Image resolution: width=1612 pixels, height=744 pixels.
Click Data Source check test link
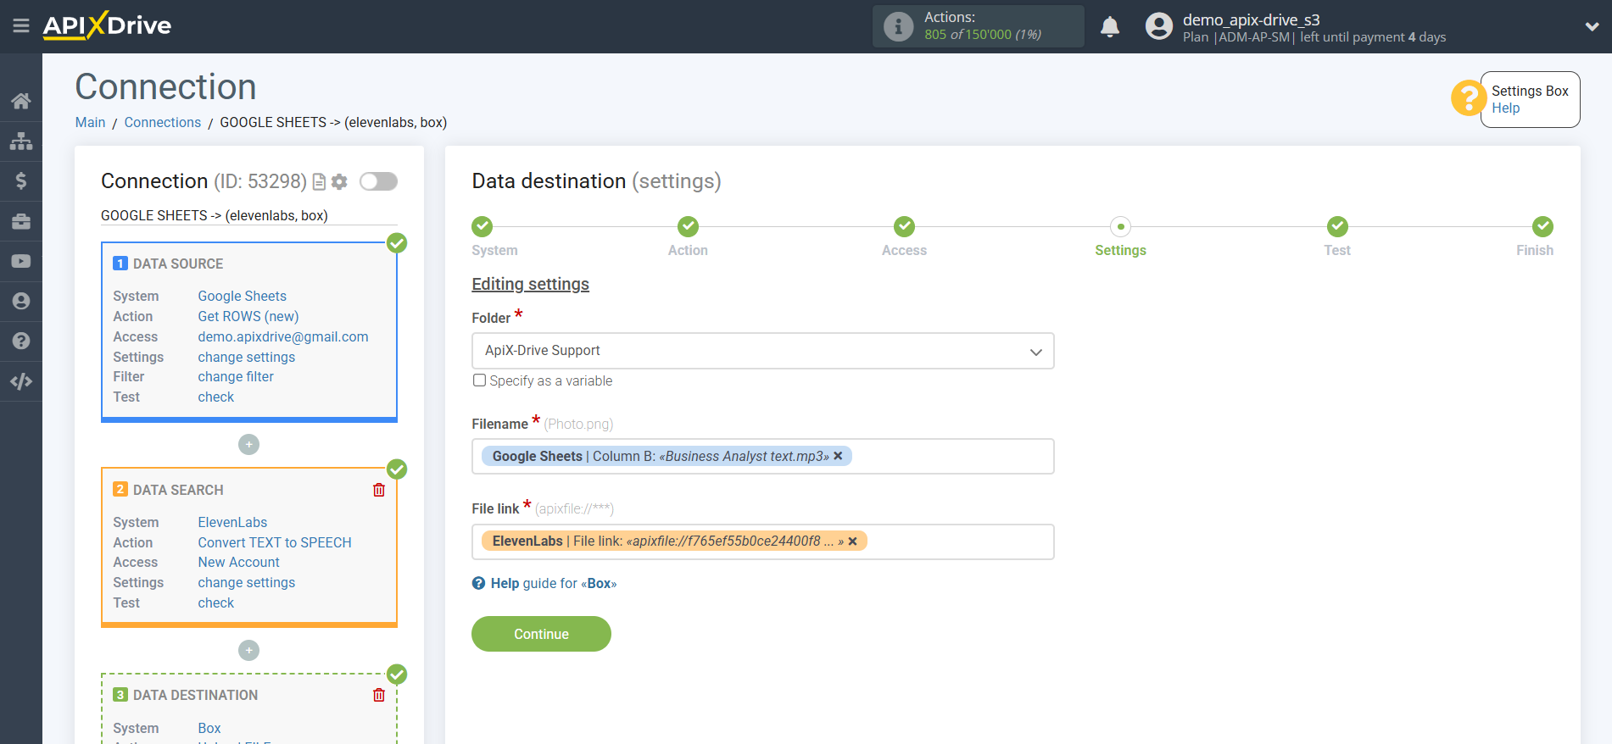pos(215,397)
